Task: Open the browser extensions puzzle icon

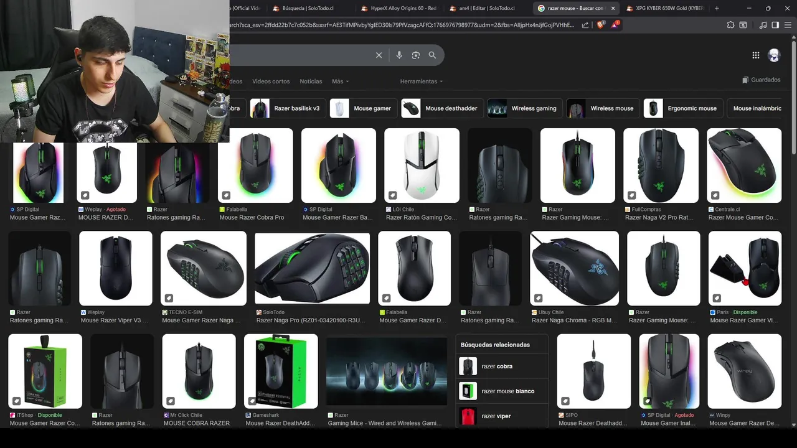Action: tap(731, 25)
